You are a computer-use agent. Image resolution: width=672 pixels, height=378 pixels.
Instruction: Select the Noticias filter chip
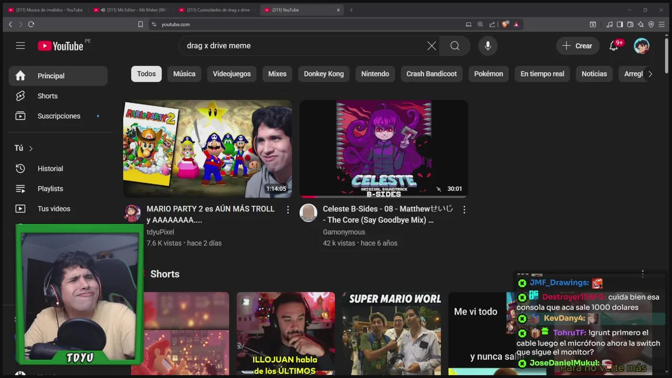click(594, 74)
